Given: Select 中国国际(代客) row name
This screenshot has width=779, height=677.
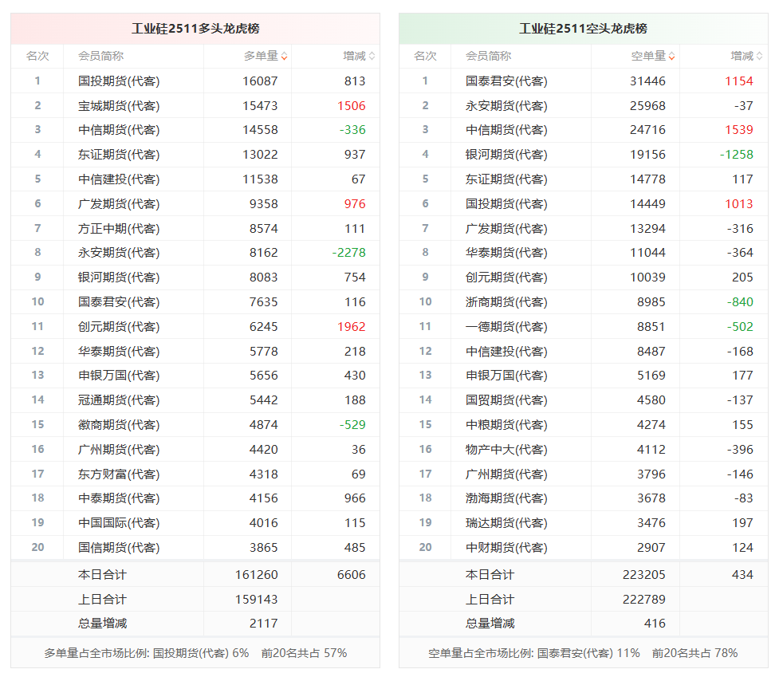Looking at the screenshot, I should (x=119, y=522).
